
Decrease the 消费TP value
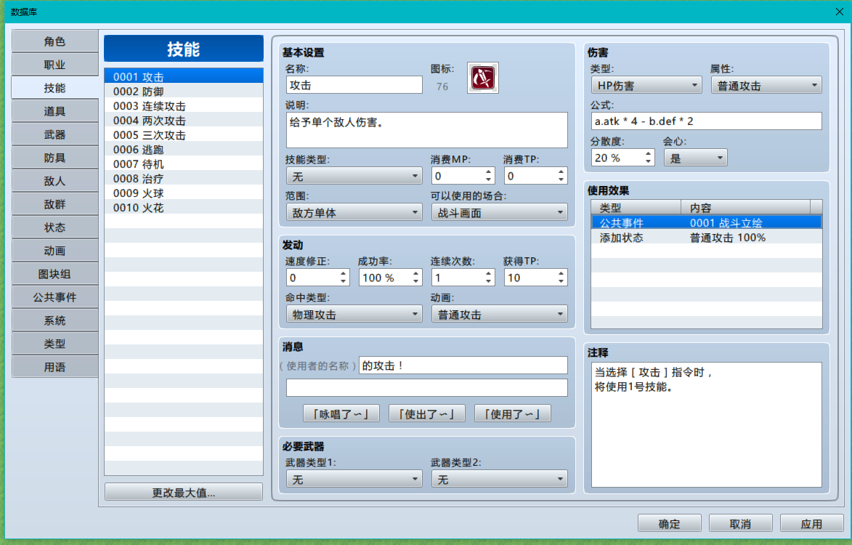(561, 180)
